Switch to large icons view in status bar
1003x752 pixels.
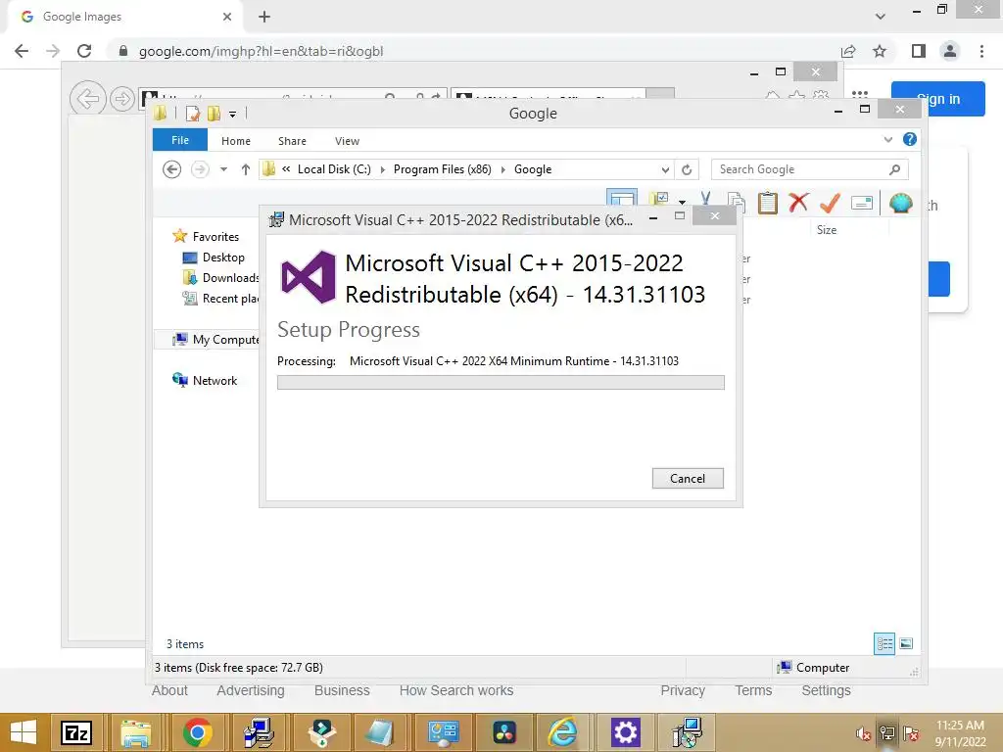coord(906,643)
